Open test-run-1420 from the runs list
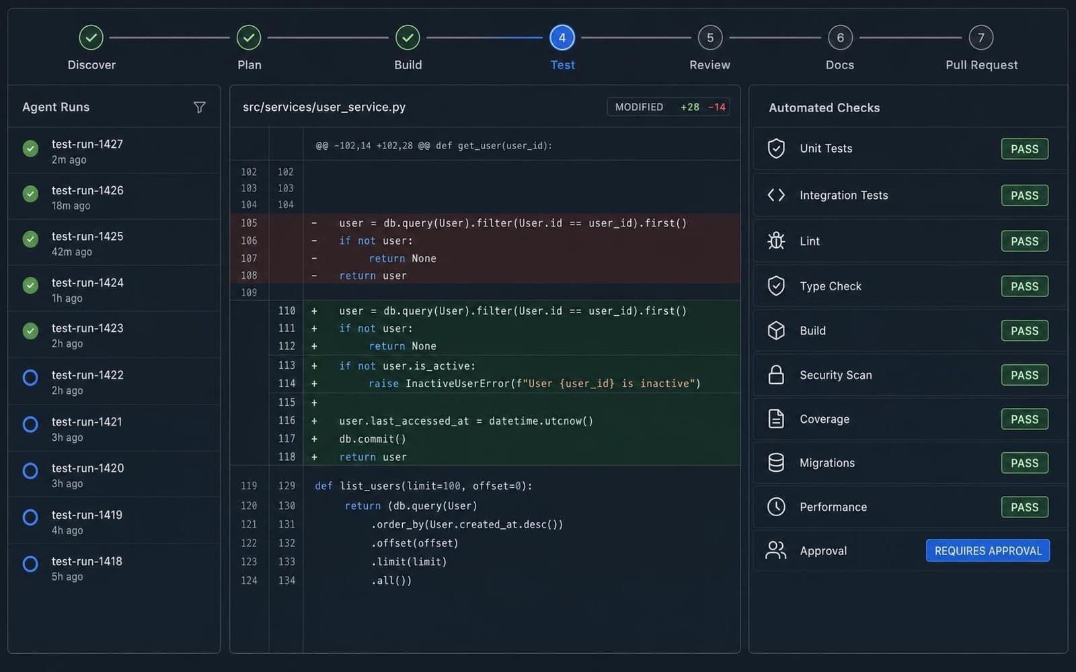1076x672 pixels. click(x=114, y=475)
